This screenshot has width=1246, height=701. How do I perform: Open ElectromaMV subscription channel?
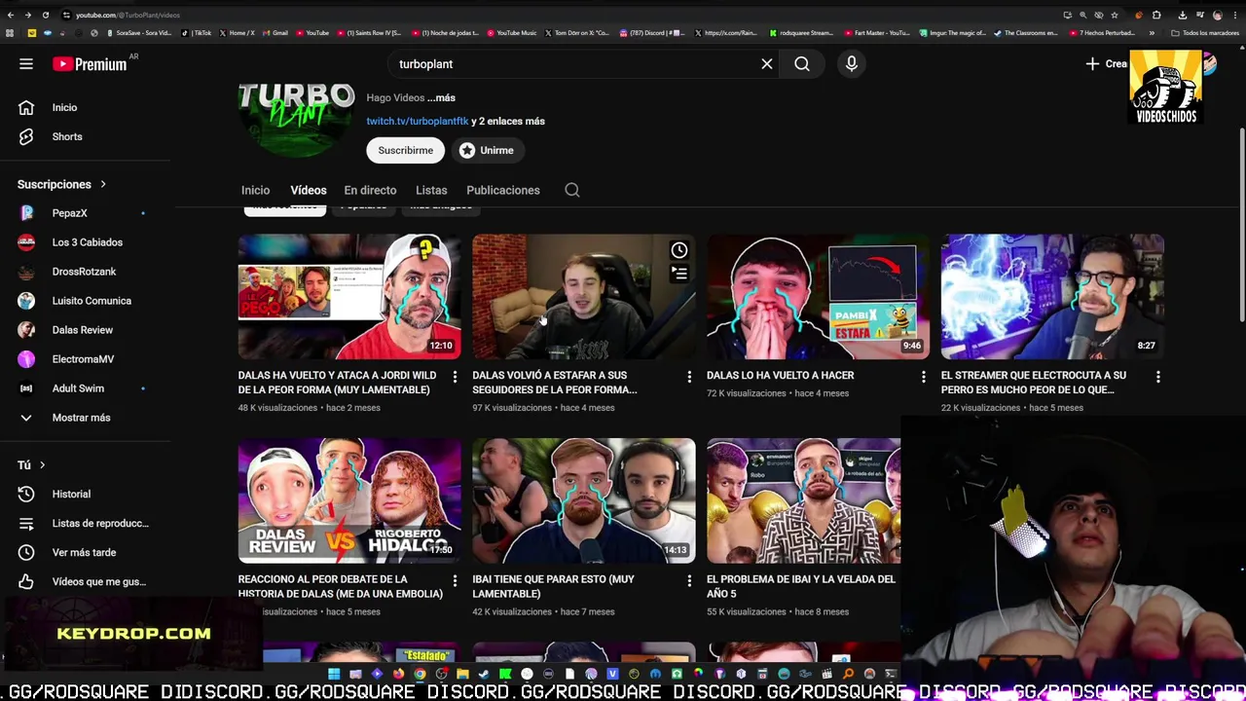(83, 359)
